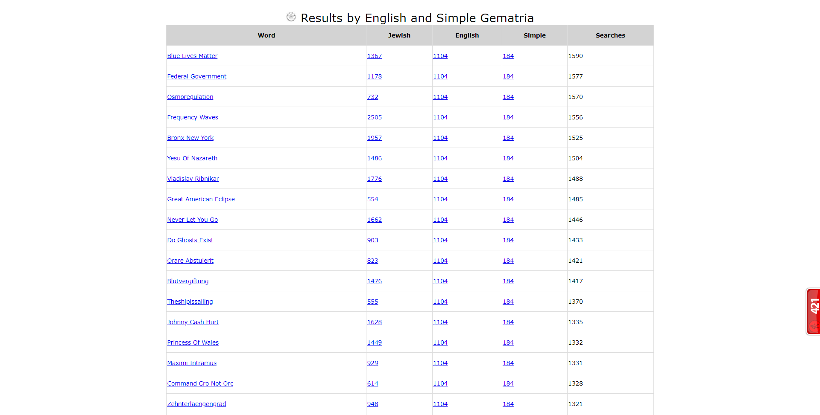Click Jewish value 555
The image size is (820, 415).
point(372,302)
